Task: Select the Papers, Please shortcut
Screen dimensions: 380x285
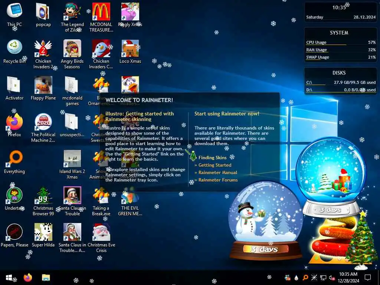Action: click(14, 236)
